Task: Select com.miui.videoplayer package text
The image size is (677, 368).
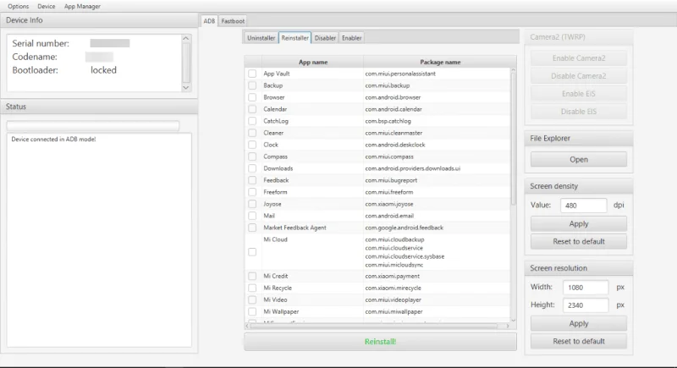Action: point(393,299)
